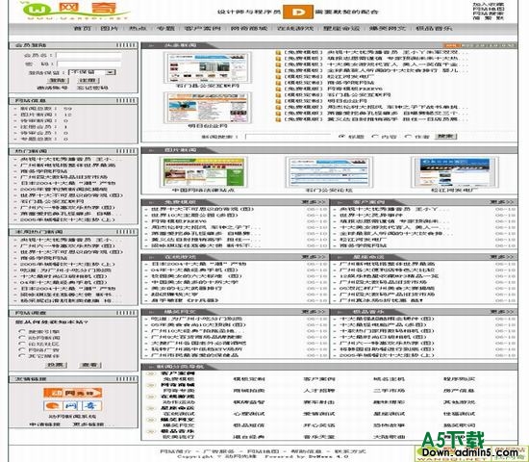Image resolution: width=529 pixels, height=462 pixels.
Task: Click 二手市场 in the news category navigation
Action: click(389, 391)
